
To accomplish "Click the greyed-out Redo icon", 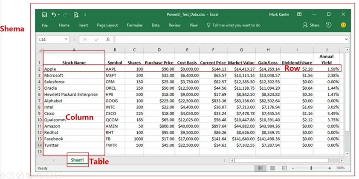I will click(64, 14).
